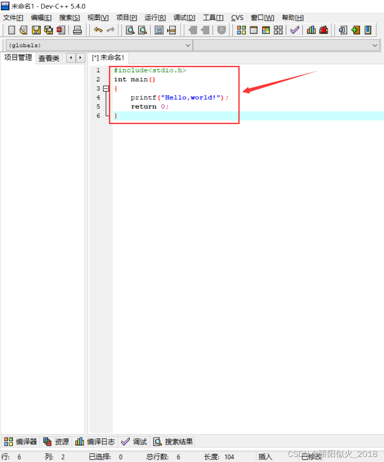384x462 pixels.
Task: Click the second magnifier Replace icon
Action: tap(143, 30)
